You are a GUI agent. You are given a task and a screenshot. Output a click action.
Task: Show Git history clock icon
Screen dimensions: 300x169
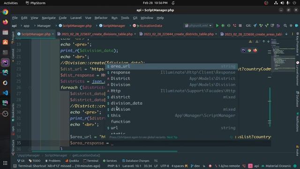click(x=272, y=25)
